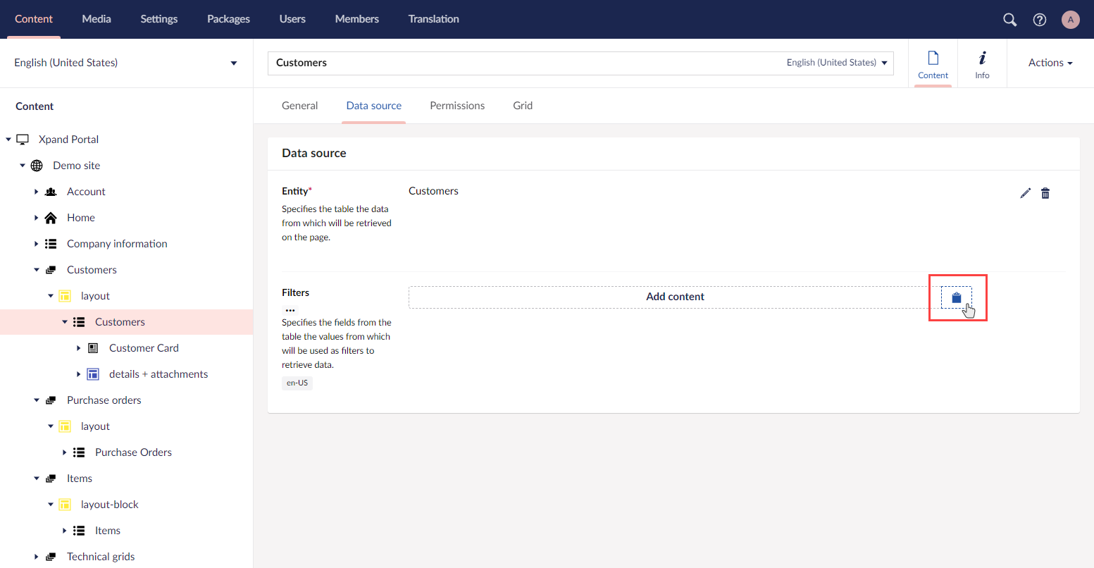Open the Info app icon
This screenshot has height=568, width=1094.
[x=982, y=63]
